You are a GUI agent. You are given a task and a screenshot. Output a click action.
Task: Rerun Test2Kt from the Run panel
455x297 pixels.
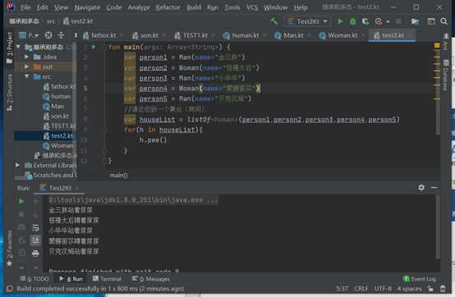coord(21,201)
